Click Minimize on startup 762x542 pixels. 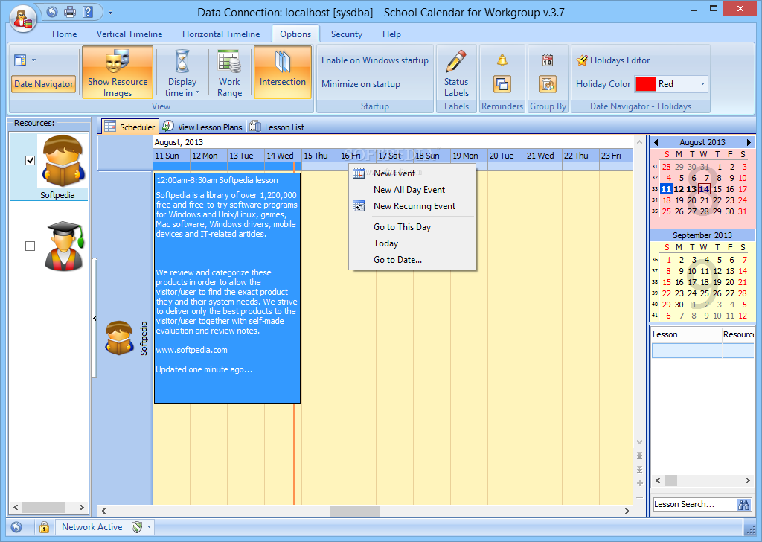coord(361,84)
